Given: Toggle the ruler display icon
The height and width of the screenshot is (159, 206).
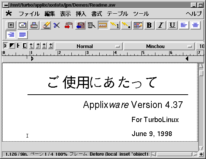Looking at the screenshot, I should [103, 25].
